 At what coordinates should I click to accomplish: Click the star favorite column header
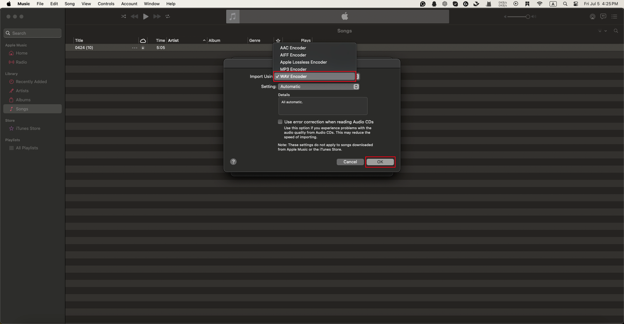pyautogui.click(x=278, y=40)
